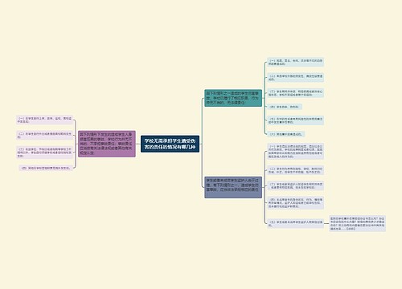The width and height of the screenshot is (402, 289).
Task: Click item (二) under the purple branch
Action: coord(44,135)
